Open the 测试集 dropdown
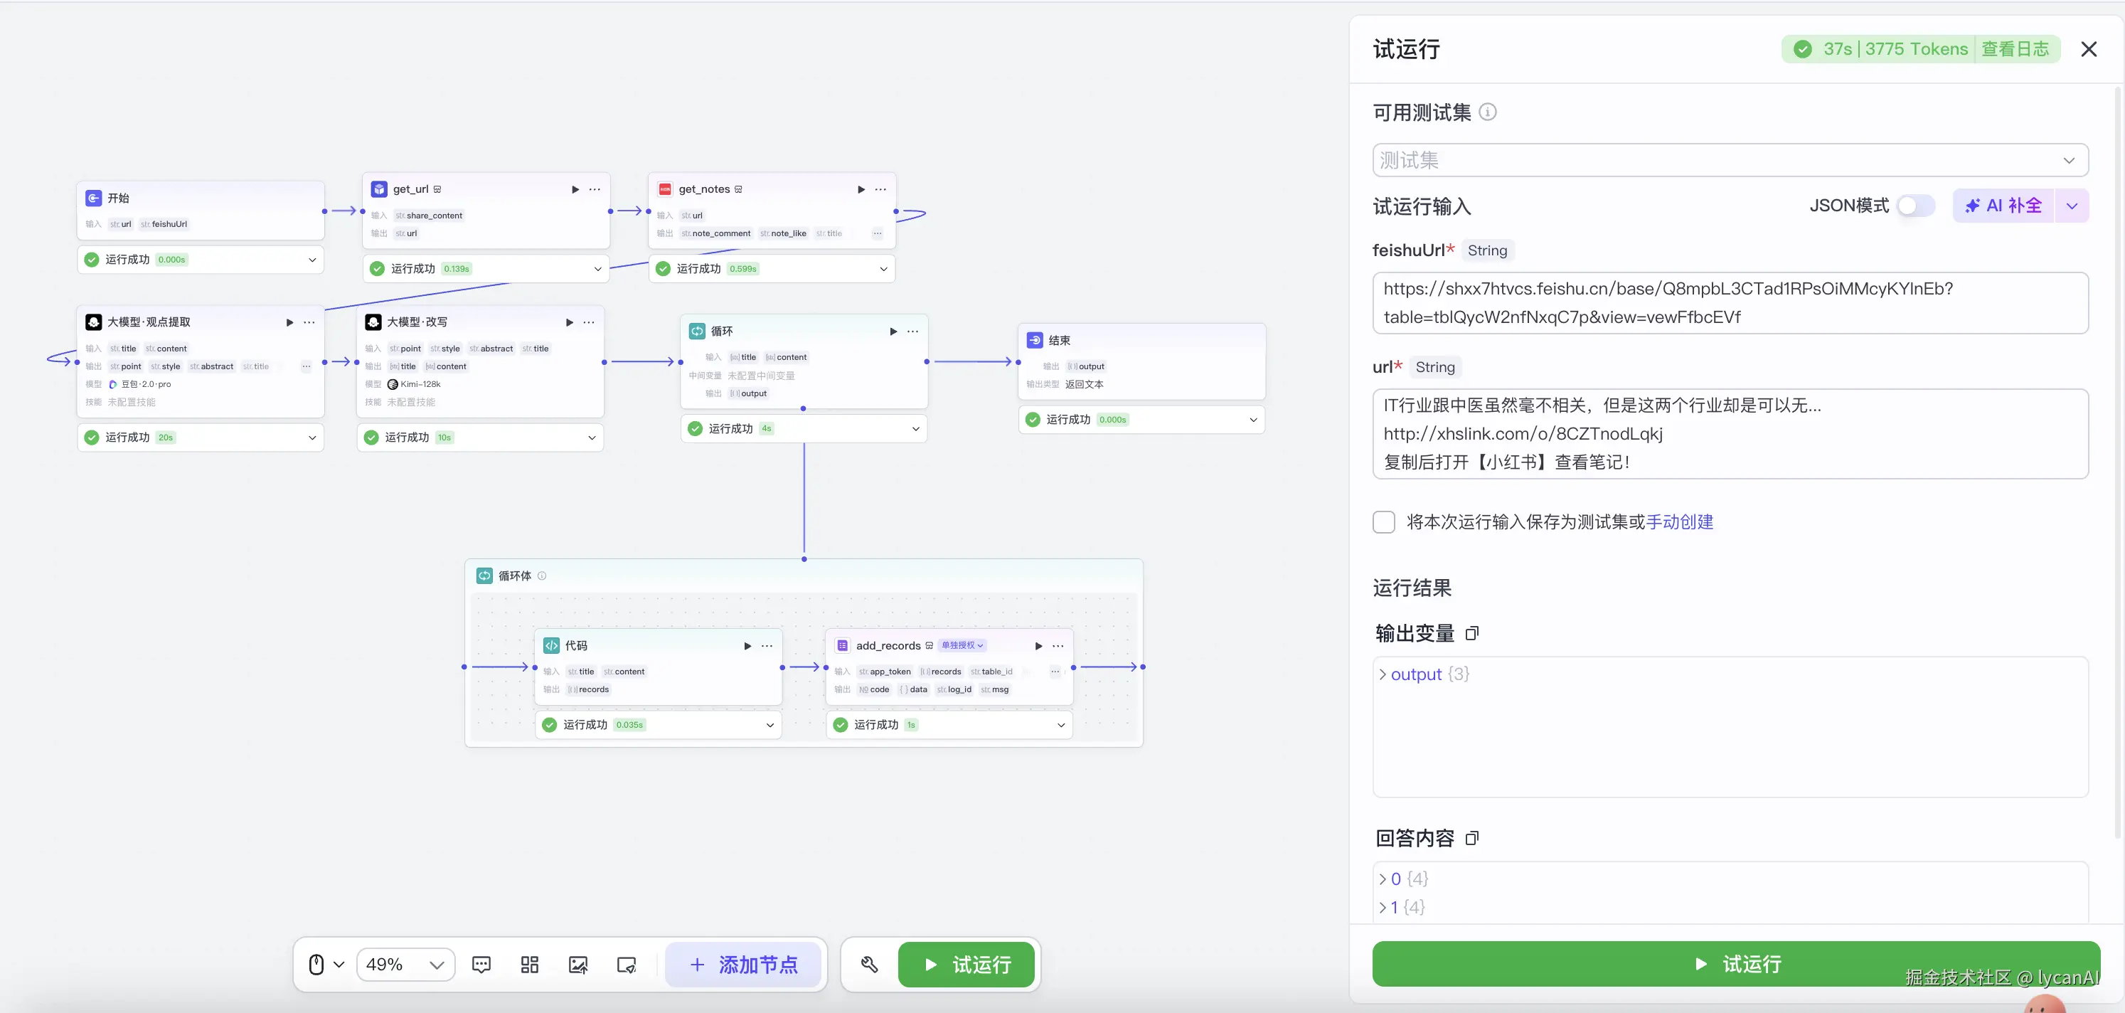The image size is (2125, 1013). coord(1729,160)
